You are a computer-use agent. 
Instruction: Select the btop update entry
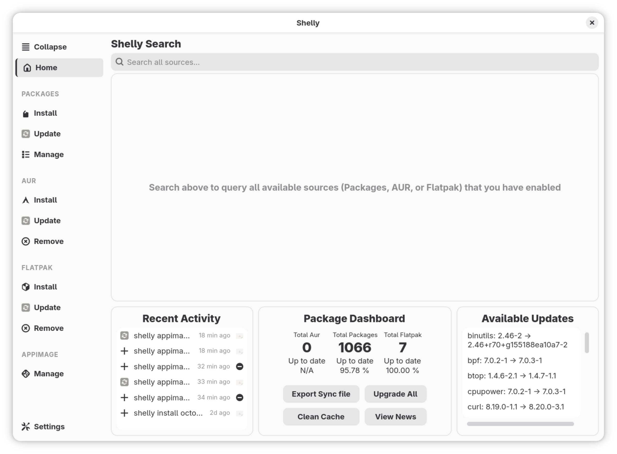click(x=512, y=376)
